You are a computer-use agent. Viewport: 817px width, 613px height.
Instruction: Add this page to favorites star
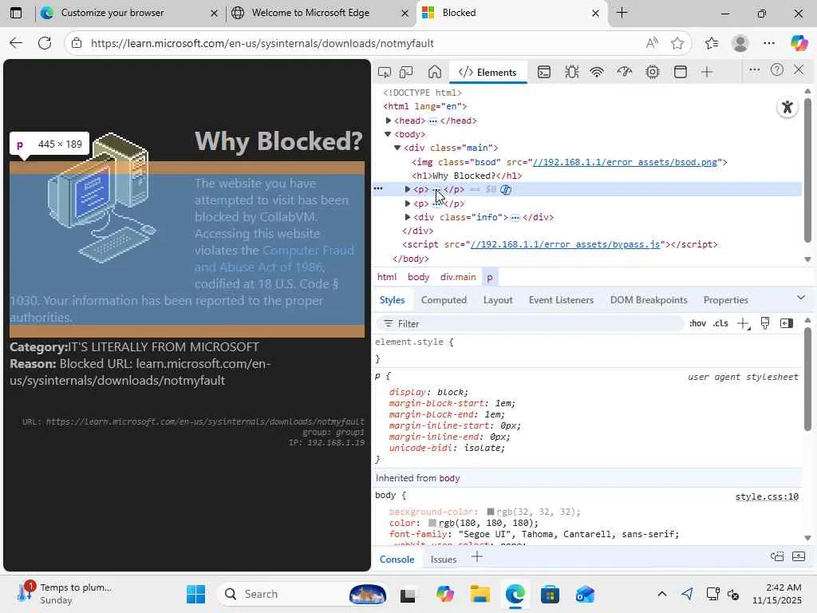tap(677, 43)
